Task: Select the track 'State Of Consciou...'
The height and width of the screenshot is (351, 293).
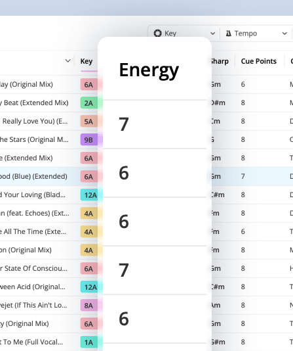Action: [33, 268]
